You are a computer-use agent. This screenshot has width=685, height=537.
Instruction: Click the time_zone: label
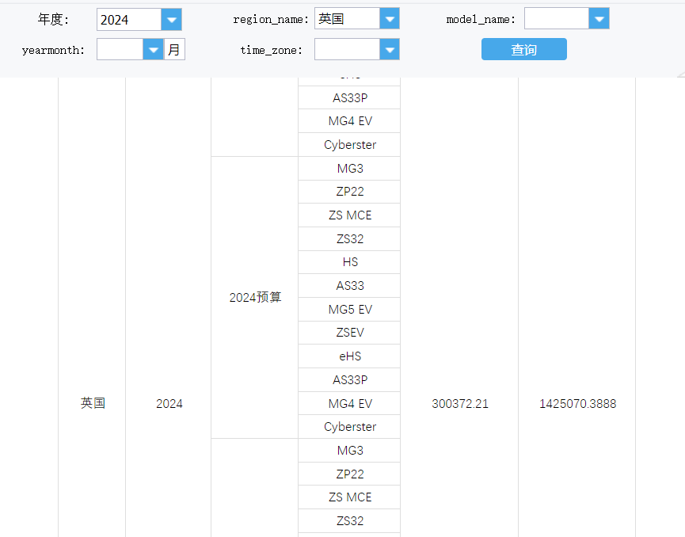pyautogui.click(x=272, y=50)
